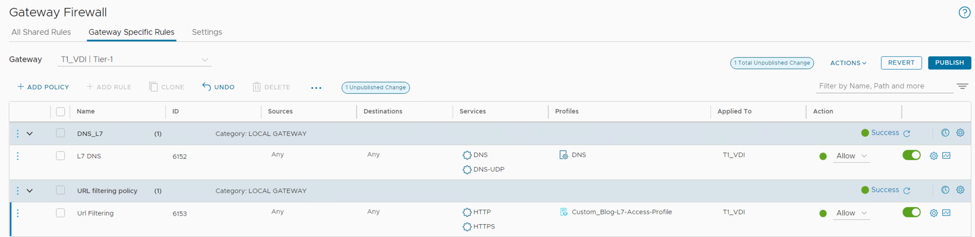Open settings gear for L7 DNS rule
Image resolution: width=975 pixels, height=237 pixels.
934,156
